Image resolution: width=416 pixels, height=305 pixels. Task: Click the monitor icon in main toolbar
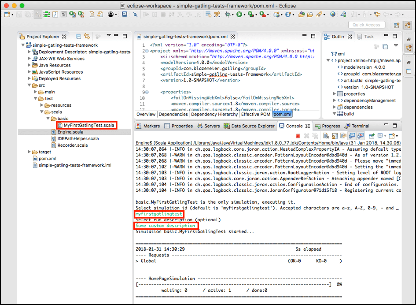125,15
